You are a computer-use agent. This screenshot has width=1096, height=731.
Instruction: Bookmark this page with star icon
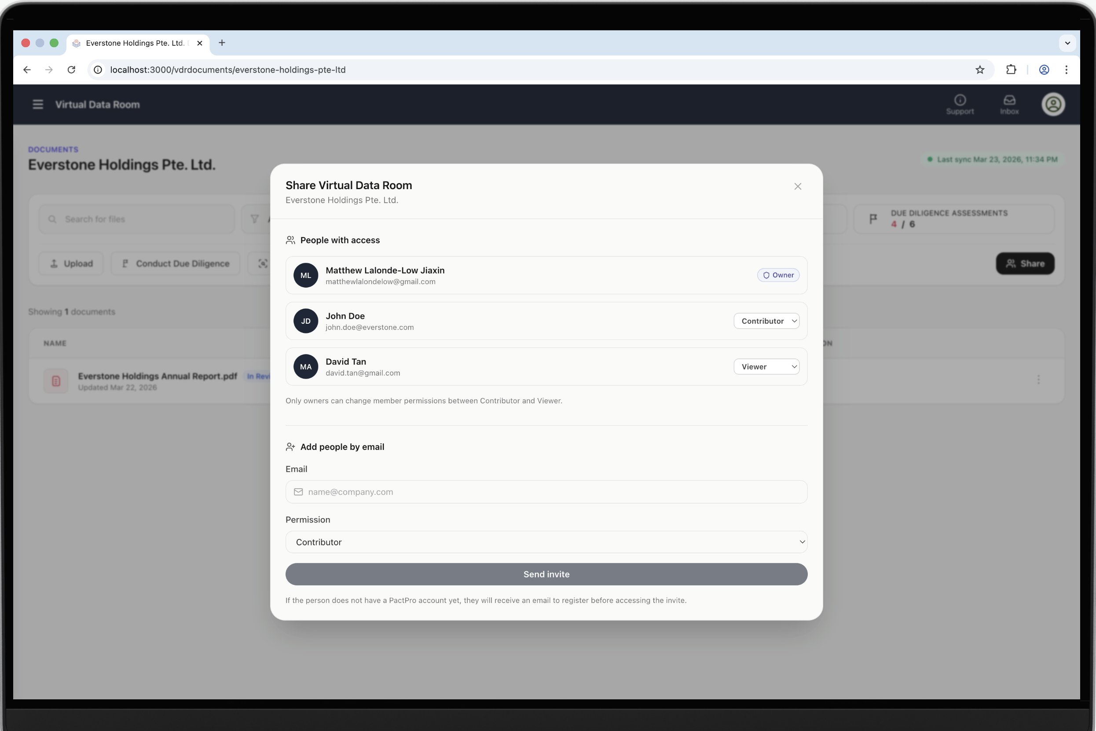point(979,69)
